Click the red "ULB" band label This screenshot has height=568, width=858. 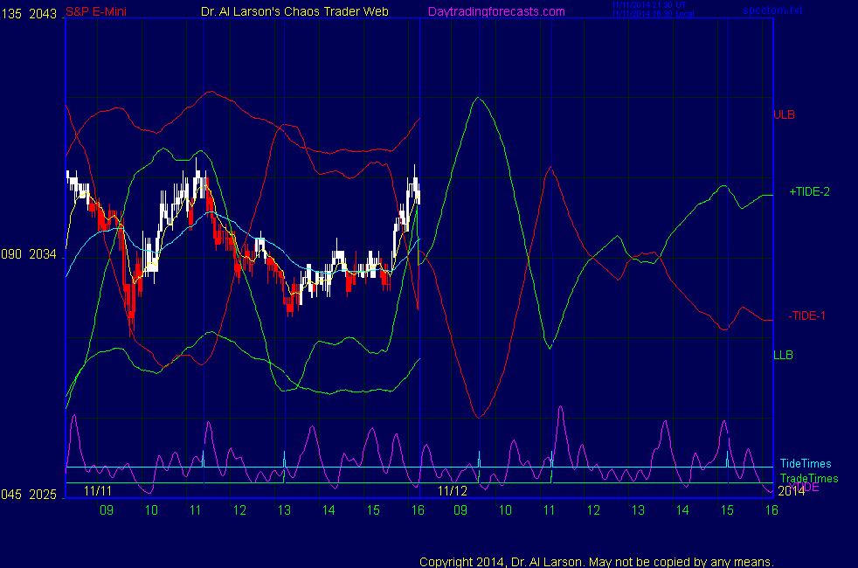784,115
